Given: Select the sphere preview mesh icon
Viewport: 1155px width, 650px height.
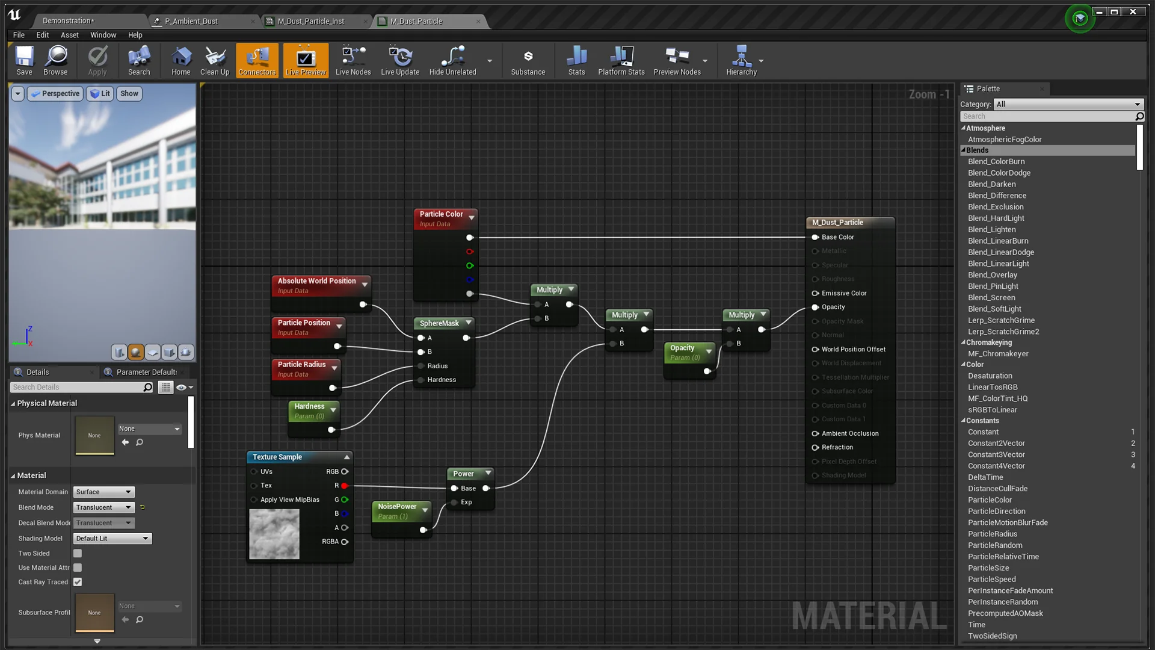Looking at the screenshot, I should click(136, 352).
